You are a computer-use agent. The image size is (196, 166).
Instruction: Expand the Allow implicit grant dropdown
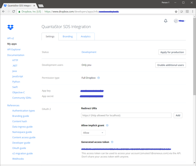(93, 133)
